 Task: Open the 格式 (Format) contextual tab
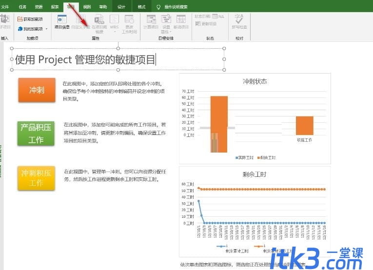click(141, 7)
